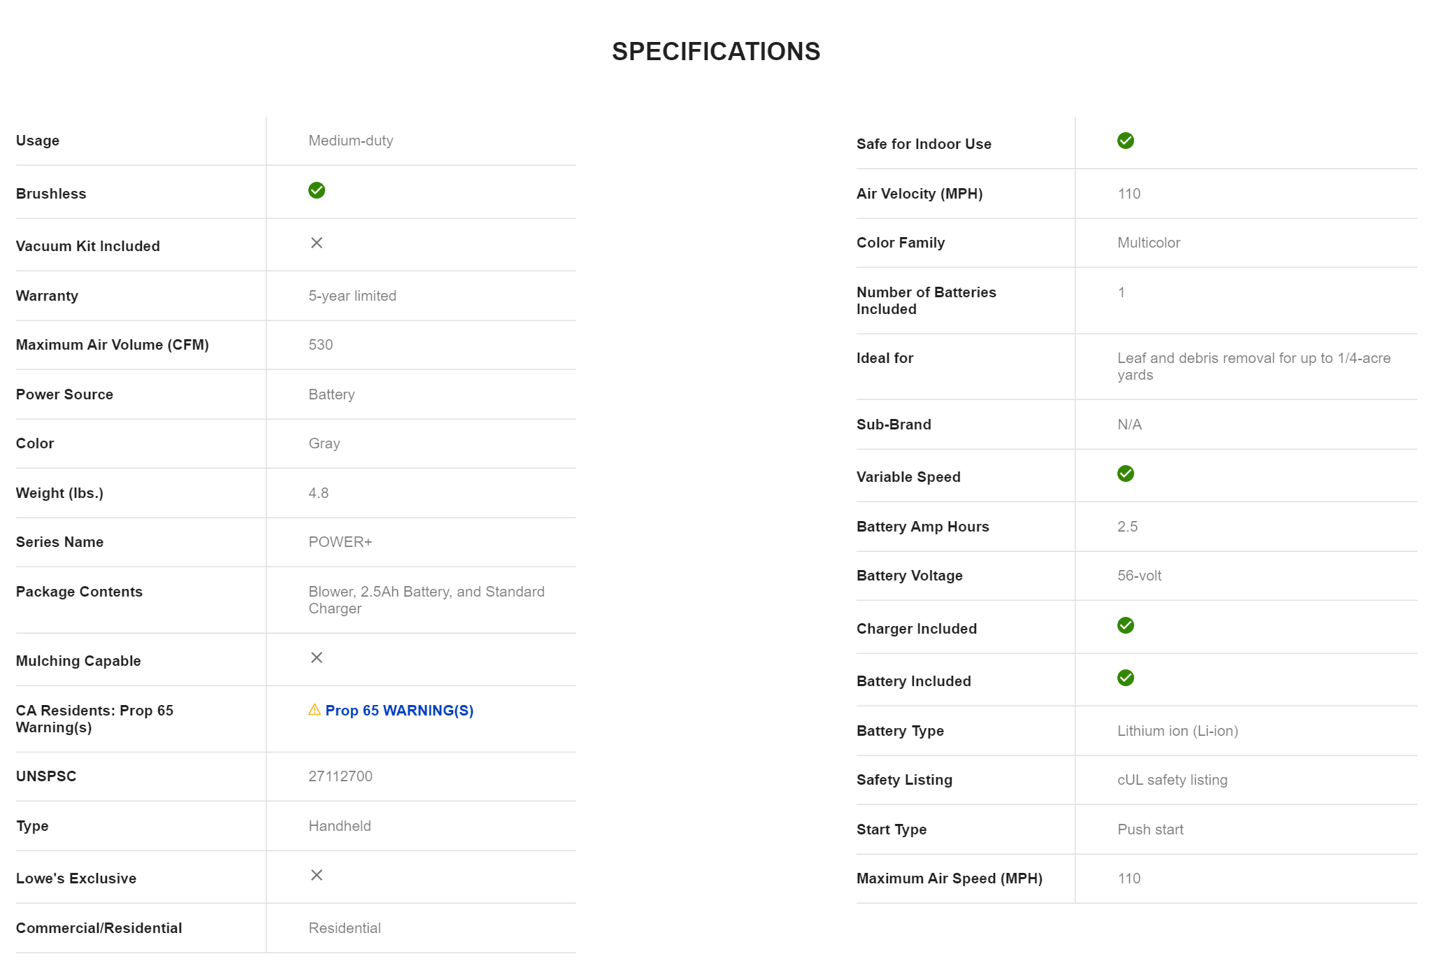Click the SPECIFICATIONS heading

[716, 52]
